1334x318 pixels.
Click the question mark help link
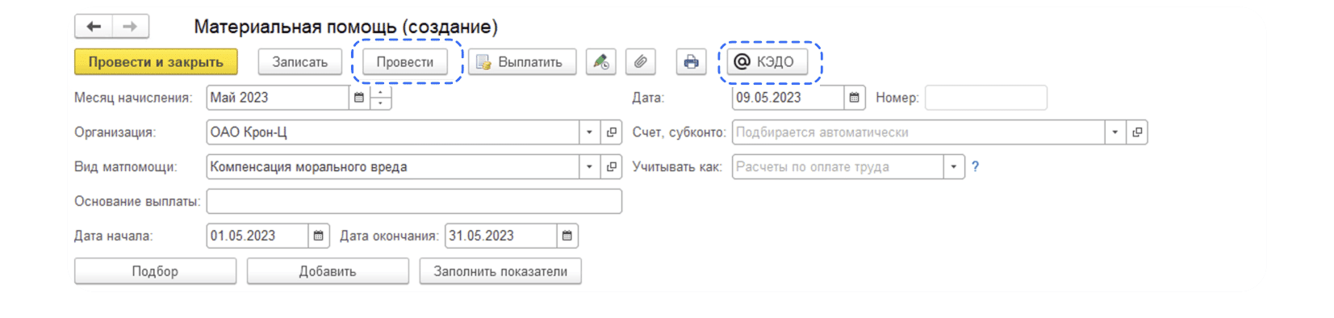pos(975,167)
